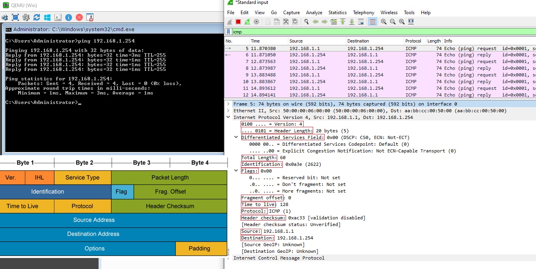Screen dimensions: 536x269
Task: Select packet number 6 in the packet list
Action: click(316, 55)
